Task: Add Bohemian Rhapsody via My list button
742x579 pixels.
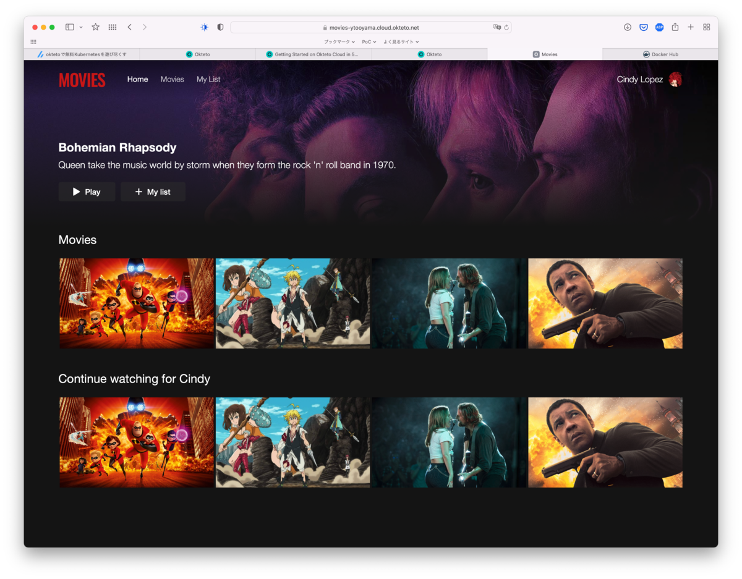Action: [153, 192]
